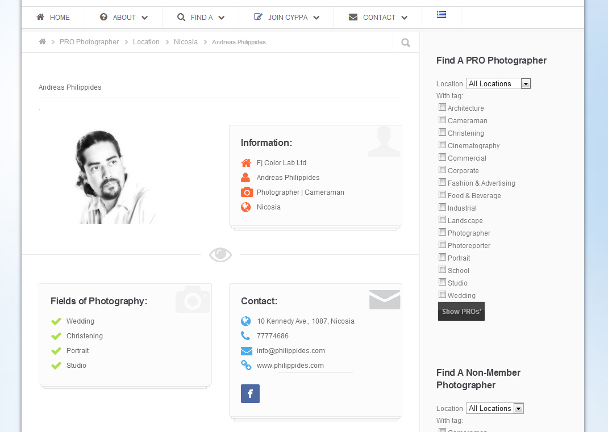Screen dimensions: 608x432
Task: Click the globe icon next to the address
Action: point(245,321)
